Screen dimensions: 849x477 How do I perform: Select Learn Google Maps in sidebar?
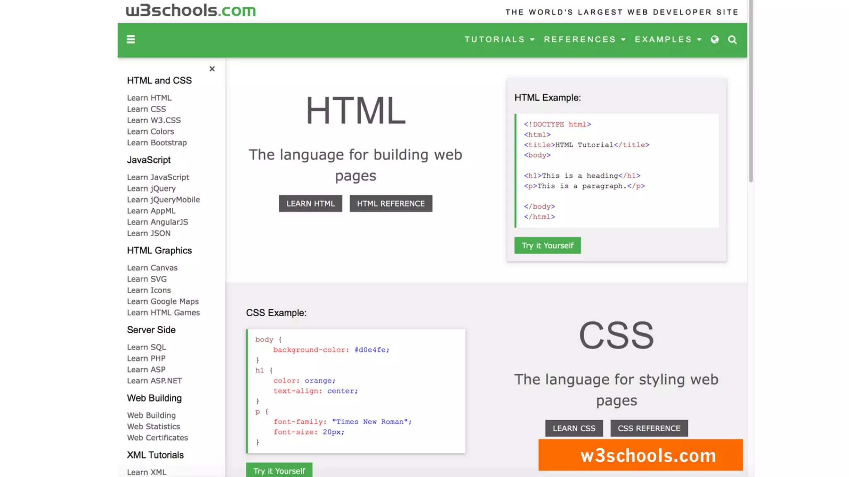(163, 301)
